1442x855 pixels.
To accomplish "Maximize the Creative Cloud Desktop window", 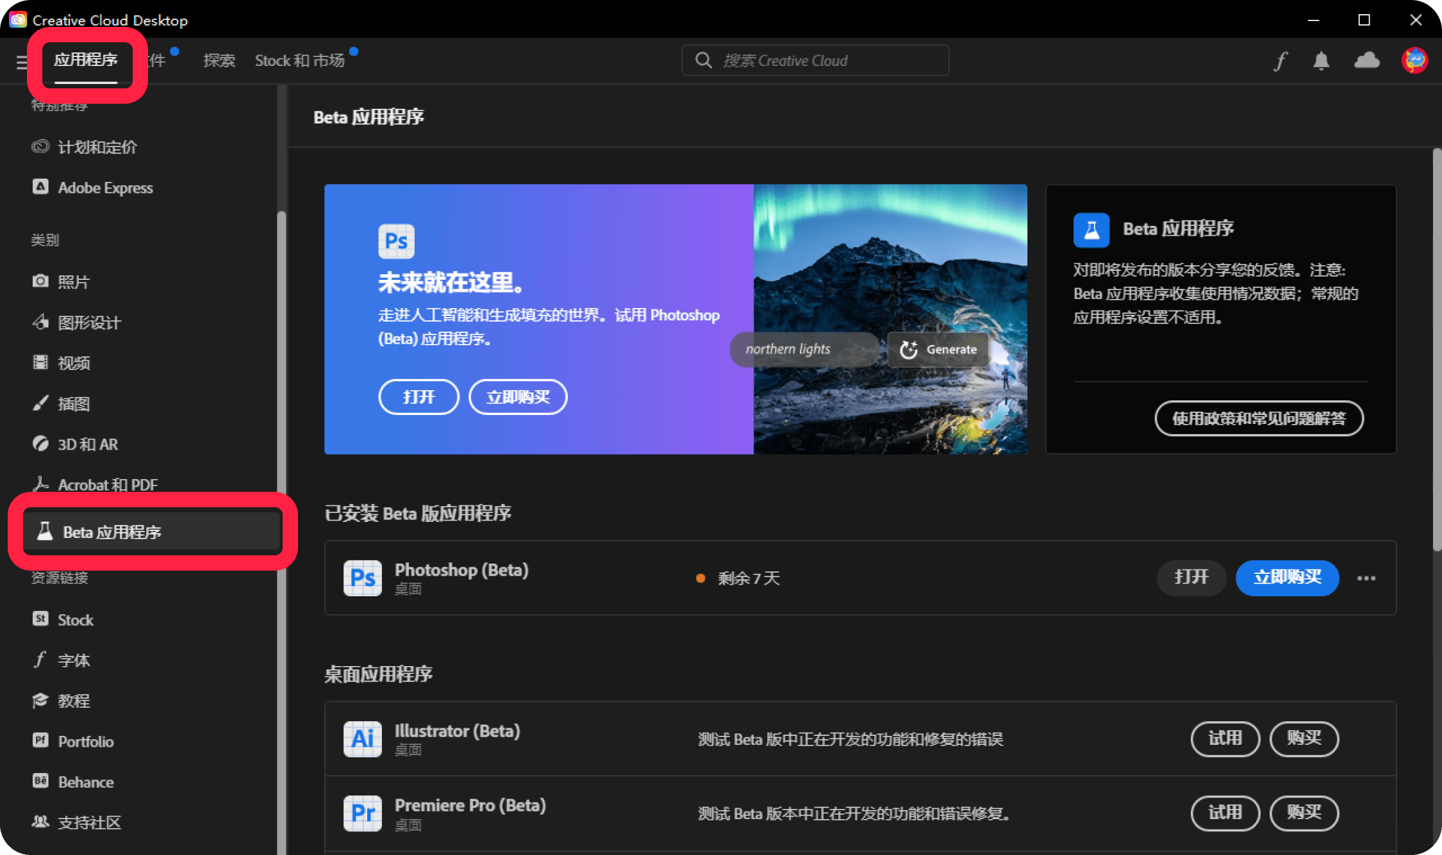I will tap(1364, 20).
